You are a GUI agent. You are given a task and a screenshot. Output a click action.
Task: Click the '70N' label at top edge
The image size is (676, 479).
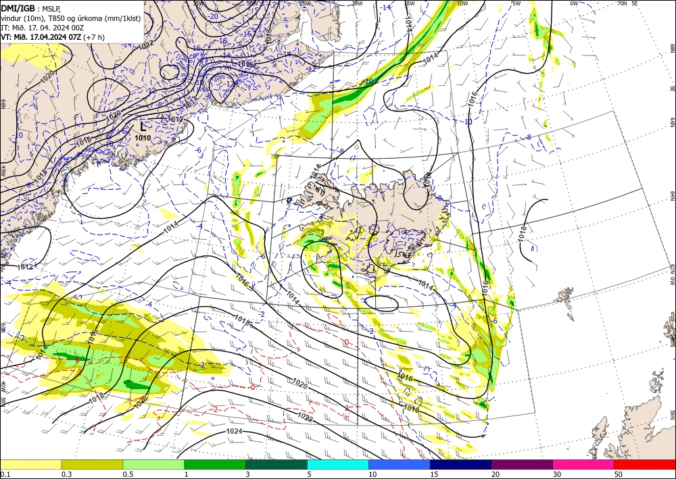[622, 3]
